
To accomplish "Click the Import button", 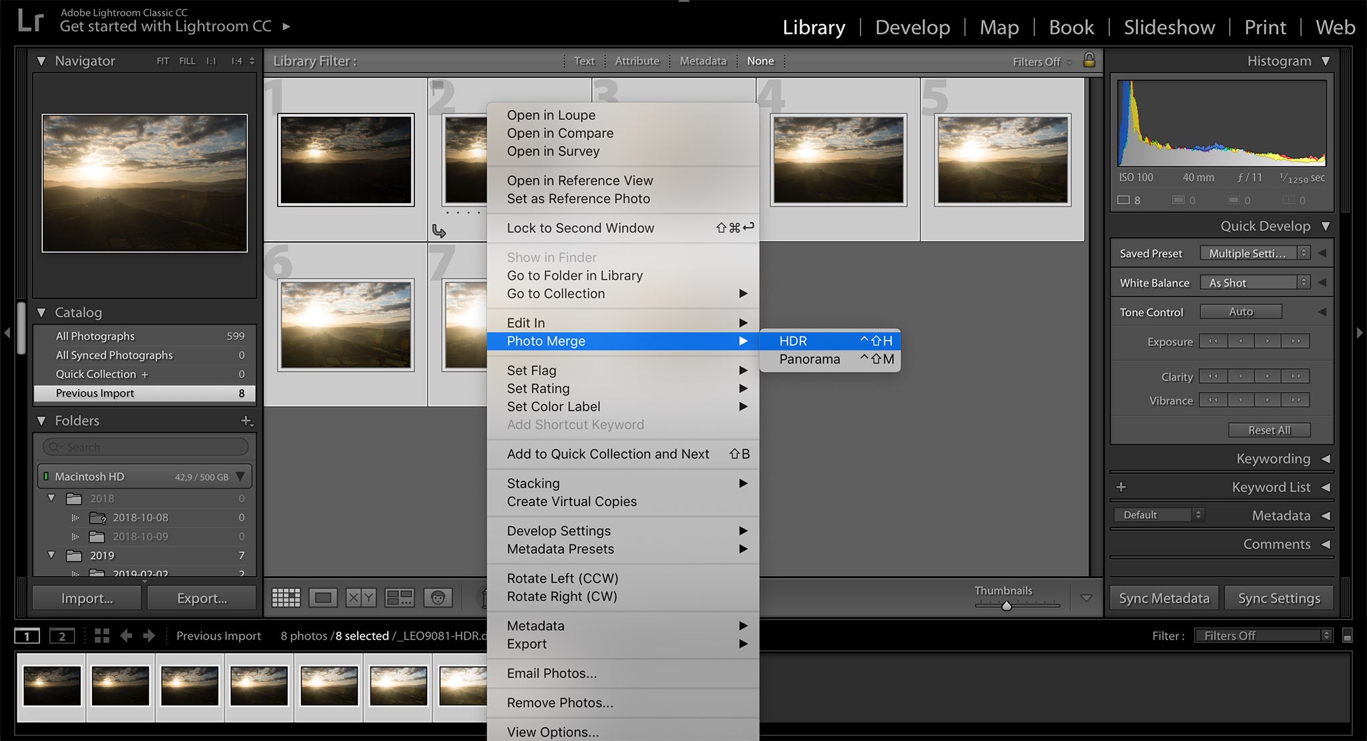I will click(86, 597).
